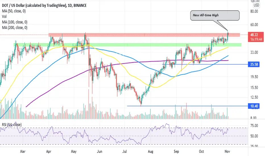Click the Sep label on time axis
This screenshot has width=265, height=156.
coord(176,151)
